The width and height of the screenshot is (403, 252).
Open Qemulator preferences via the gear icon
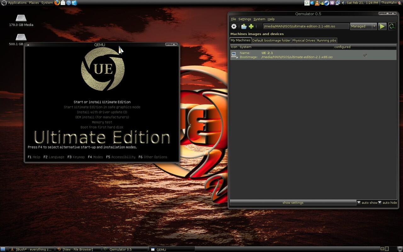pos(234,26)
